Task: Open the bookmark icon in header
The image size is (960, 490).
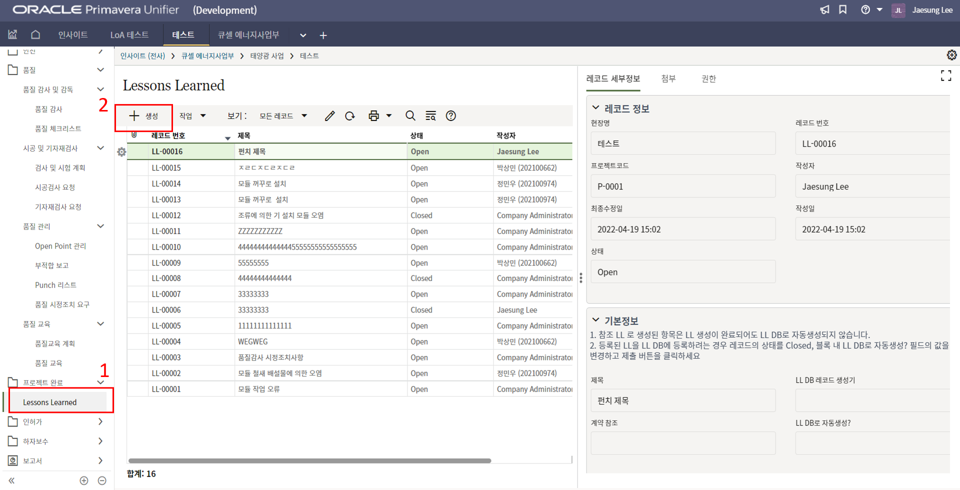Action: pos(843,10)
